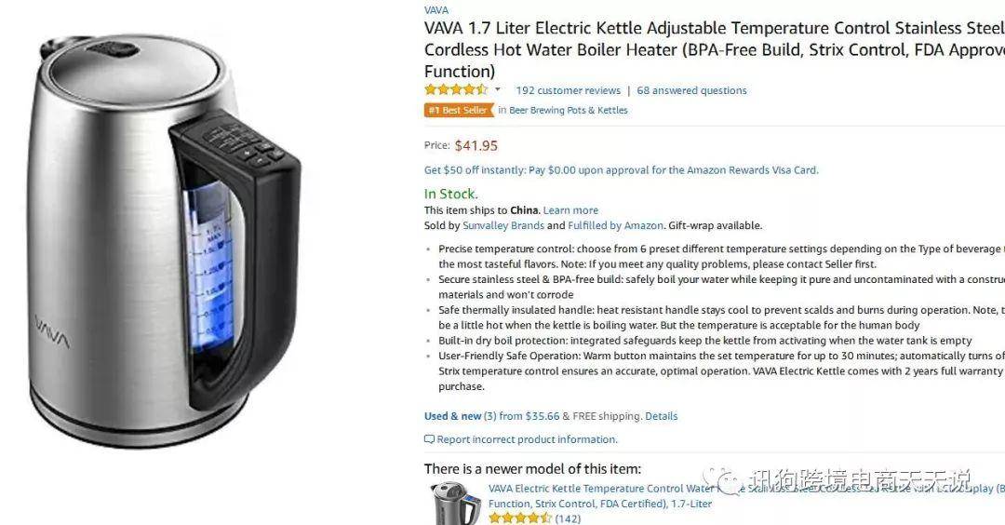The height and width of the screenshot is (525, 1005).
Task: Click Learn more about shipping to China
Action: click(570, 210)
